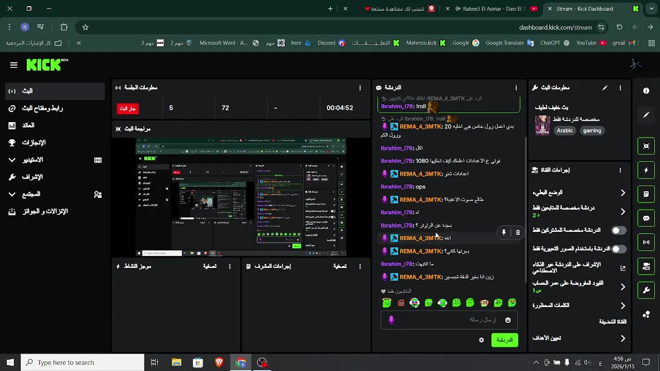Image resolution: width=660 pixels, height=371 pixels.
Task: Edit stream info with the pencil icon
Action: click(605, 88)
